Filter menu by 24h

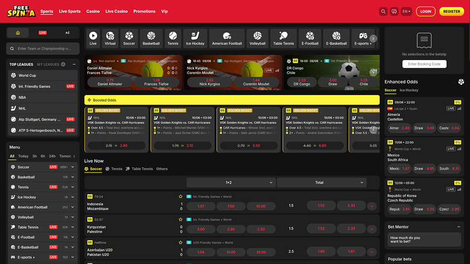pos(52,156)
